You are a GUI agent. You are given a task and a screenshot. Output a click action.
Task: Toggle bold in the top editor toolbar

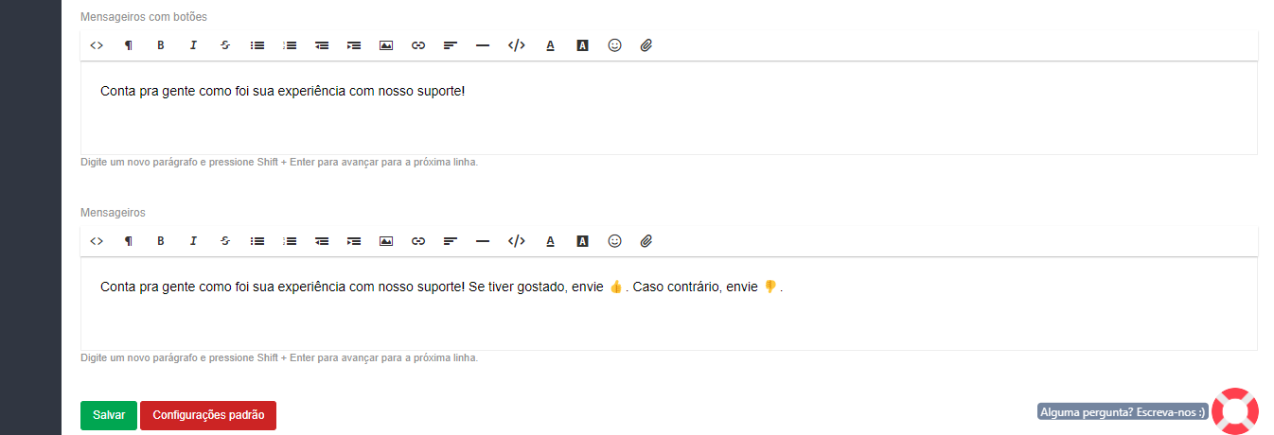point(161,45)
